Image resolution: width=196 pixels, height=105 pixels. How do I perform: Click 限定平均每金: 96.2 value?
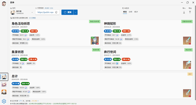pos(21,39)
